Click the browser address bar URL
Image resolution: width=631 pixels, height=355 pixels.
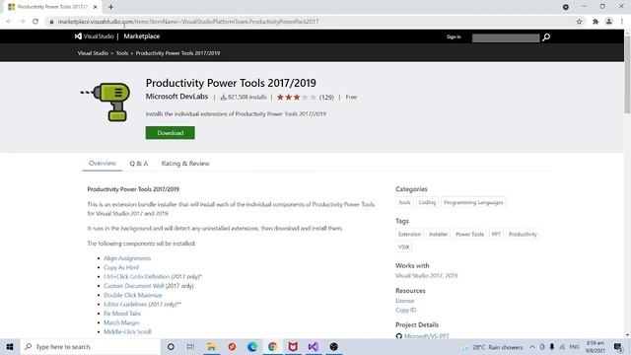[188, 22]
